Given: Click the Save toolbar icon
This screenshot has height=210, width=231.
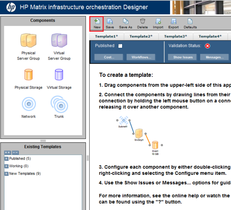Looking at the screenshot, I should pyautogui.click(x=110, y=22).
